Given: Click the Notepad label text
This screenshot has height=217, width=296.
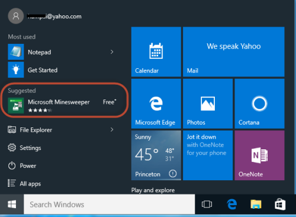Looking at the screenshot, I should (x=40, y=52).
